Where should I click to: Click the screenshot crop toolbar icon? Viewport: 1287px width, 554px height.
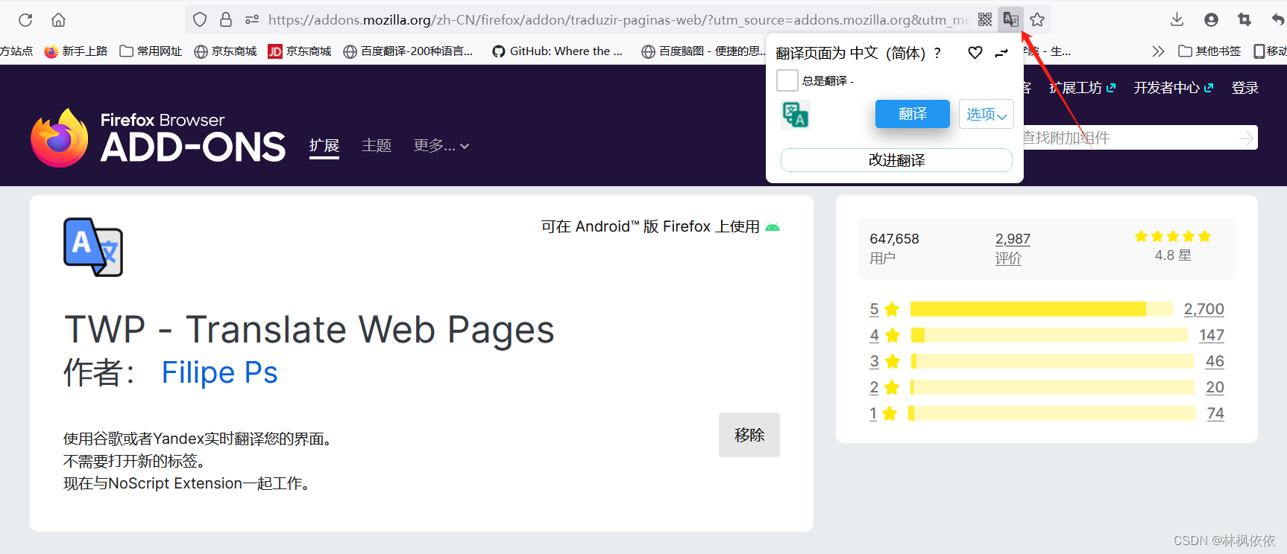pyautogui.click(x=1244, y=20)
